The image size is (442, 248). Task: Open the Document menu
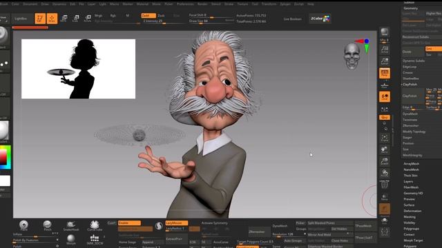pyautogui.click(x=30, y=4)
